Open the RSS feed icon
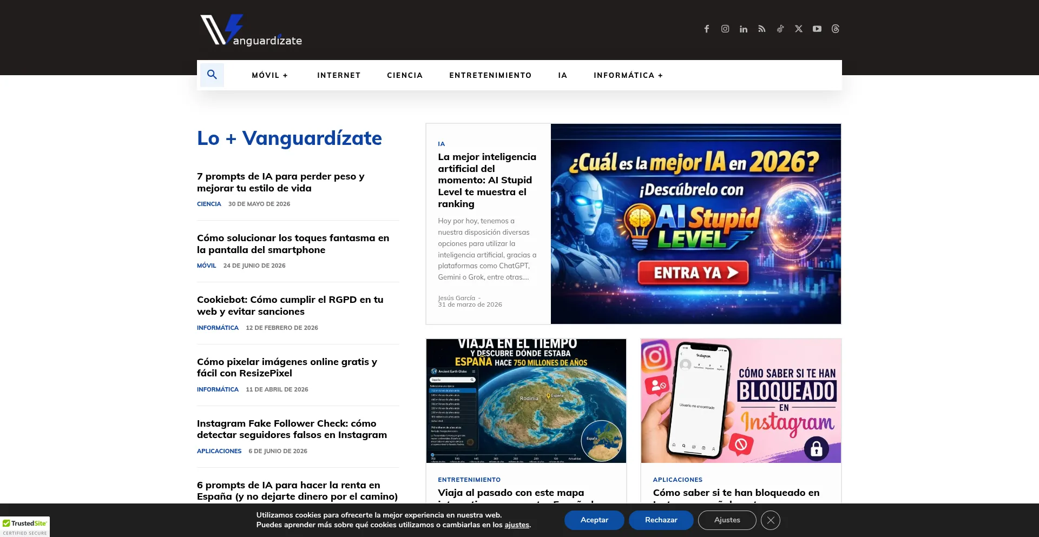The image size is (1039, 537). [x=762, y=29]
